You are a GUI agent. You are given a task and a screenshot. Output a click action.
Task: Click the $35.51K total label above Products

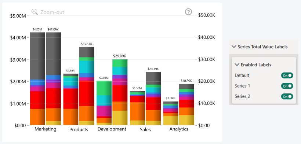coord(87,44)
